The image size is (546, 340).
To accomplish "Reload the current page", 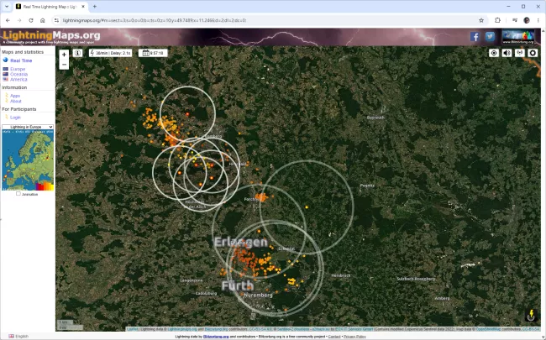I will (31, 20).
